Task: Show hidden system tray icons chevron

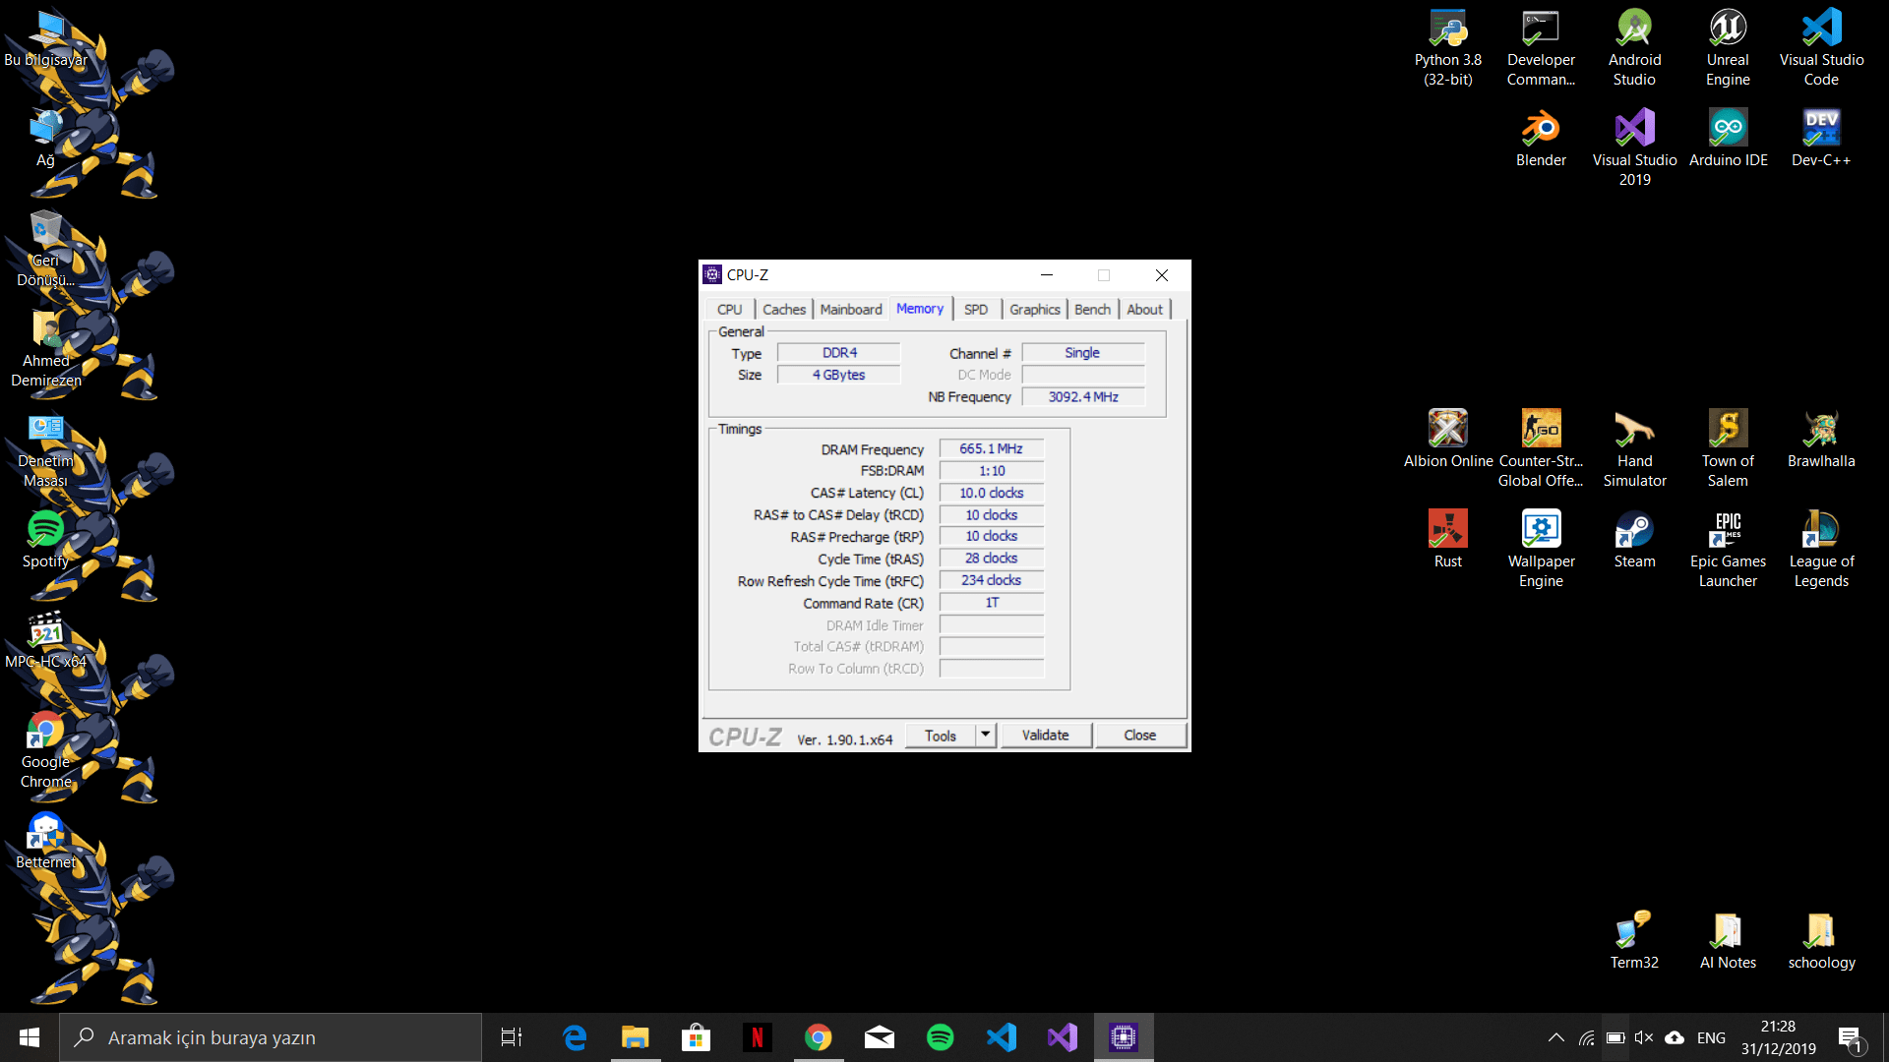Action: pyautogui.click(x=1555, y=1037)
